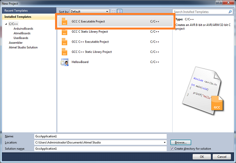Select 'GCC C++ Static Library Project' text
This screenshot has height=163, width=236.
tap(92, 52)
